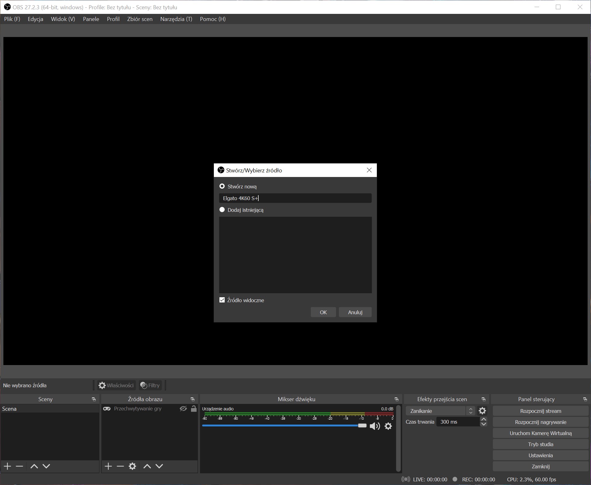Open the Zanikanie transition dropdown
This screenshot has width=591, height=485.
pyautogui.click(x=439, y=411)
